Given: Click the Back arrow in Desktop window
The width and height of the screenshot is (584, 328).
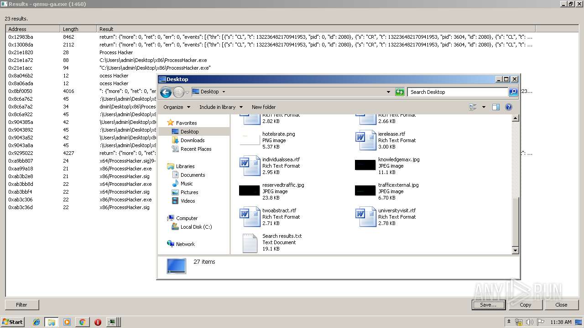Looking at the screenshot, I should (x=166, y=92).
